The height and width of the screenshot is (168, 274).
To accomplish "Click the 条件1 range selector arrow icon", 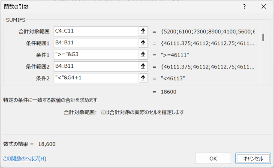I will pyautogui.click(x=143, y=55).
